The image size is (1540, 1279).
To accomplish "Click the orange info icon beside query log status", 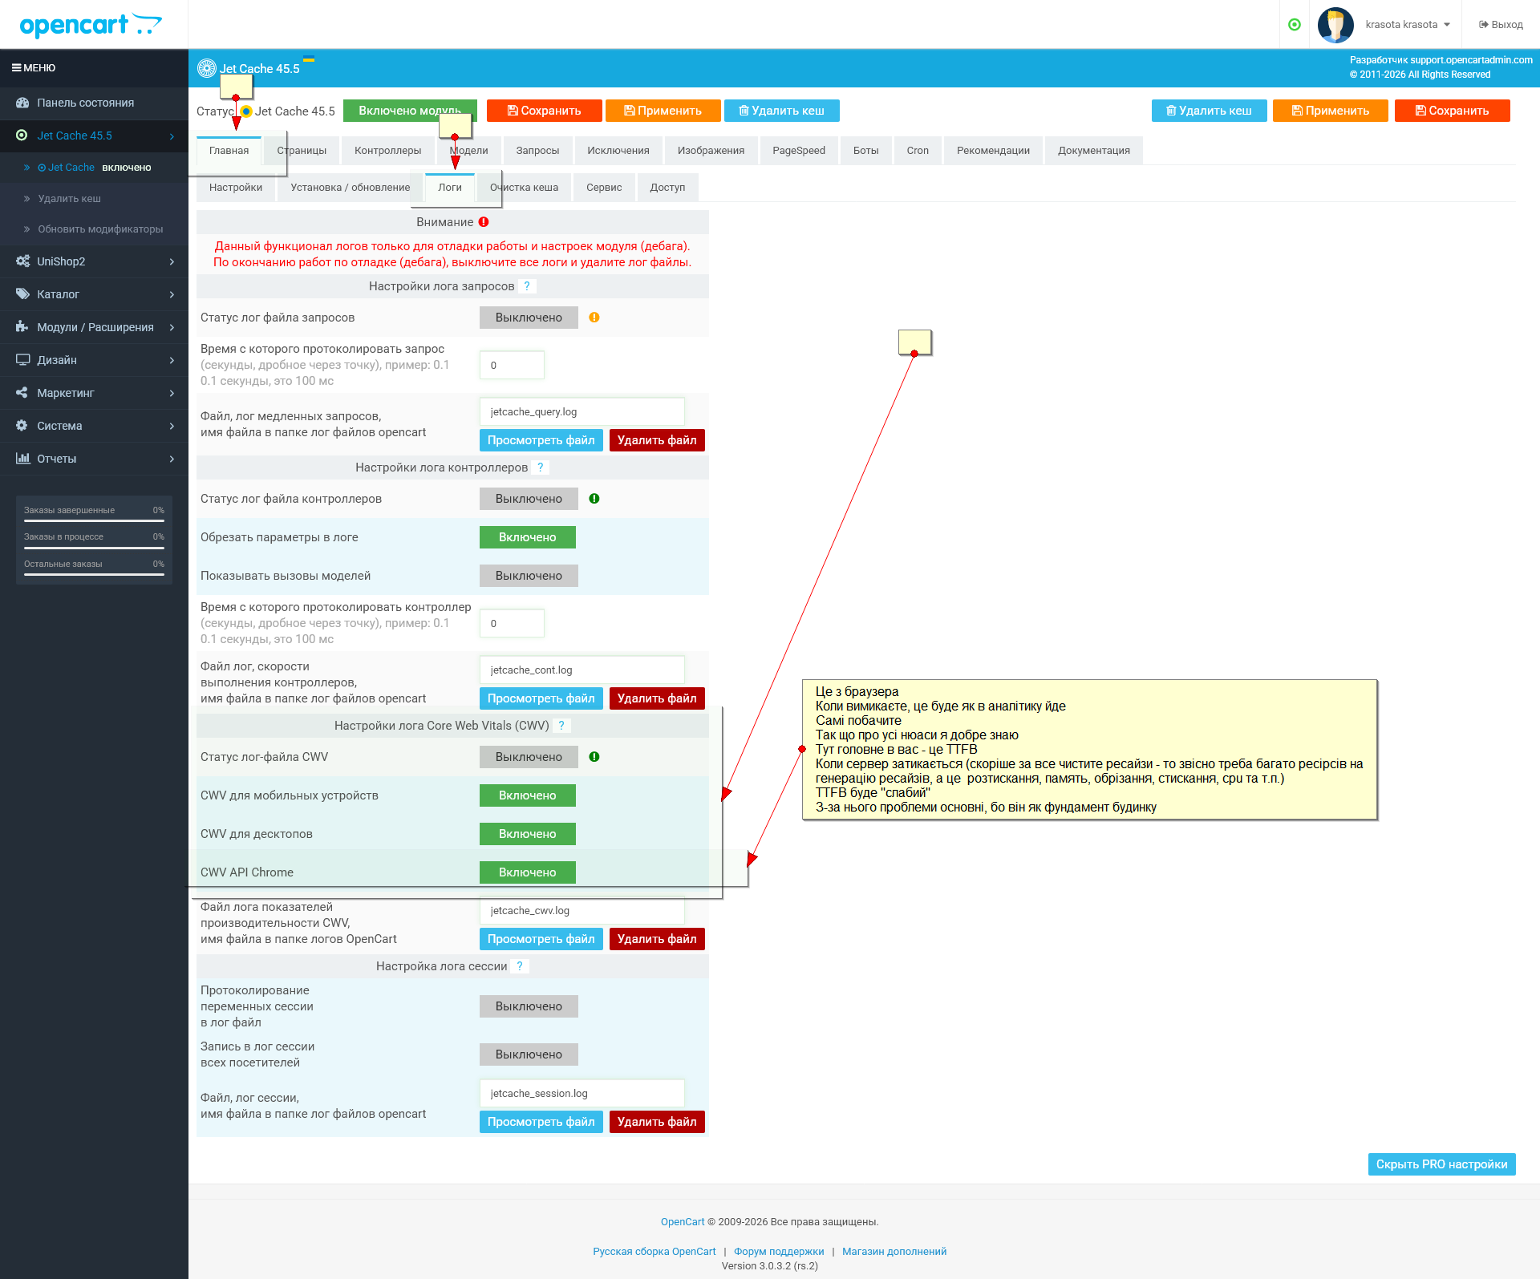I will tap(594, 318).
